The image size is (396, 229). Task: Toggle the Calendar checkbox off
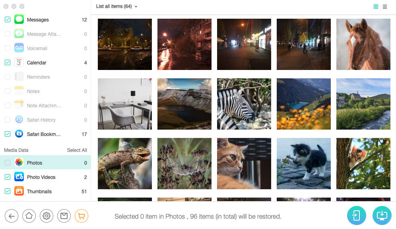8,62
